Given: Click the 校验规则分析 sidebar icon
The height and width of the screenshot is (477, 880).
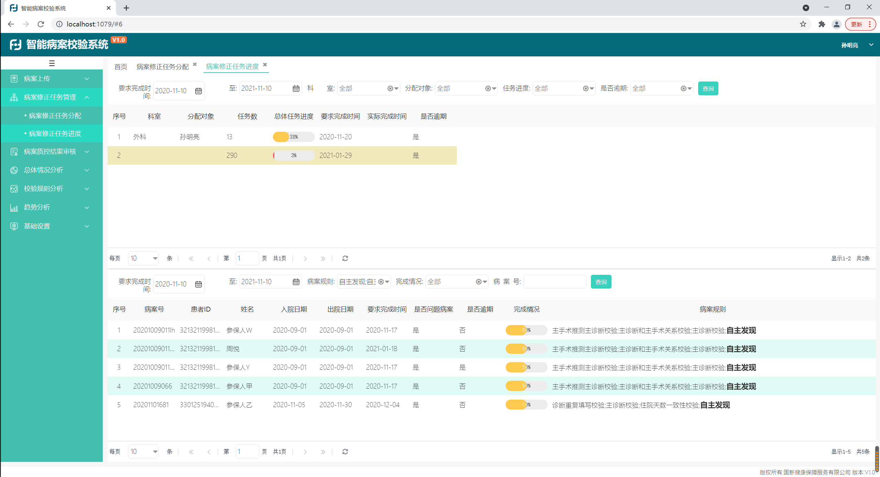Looking at the screenshot, I should (x=14, y=189).
